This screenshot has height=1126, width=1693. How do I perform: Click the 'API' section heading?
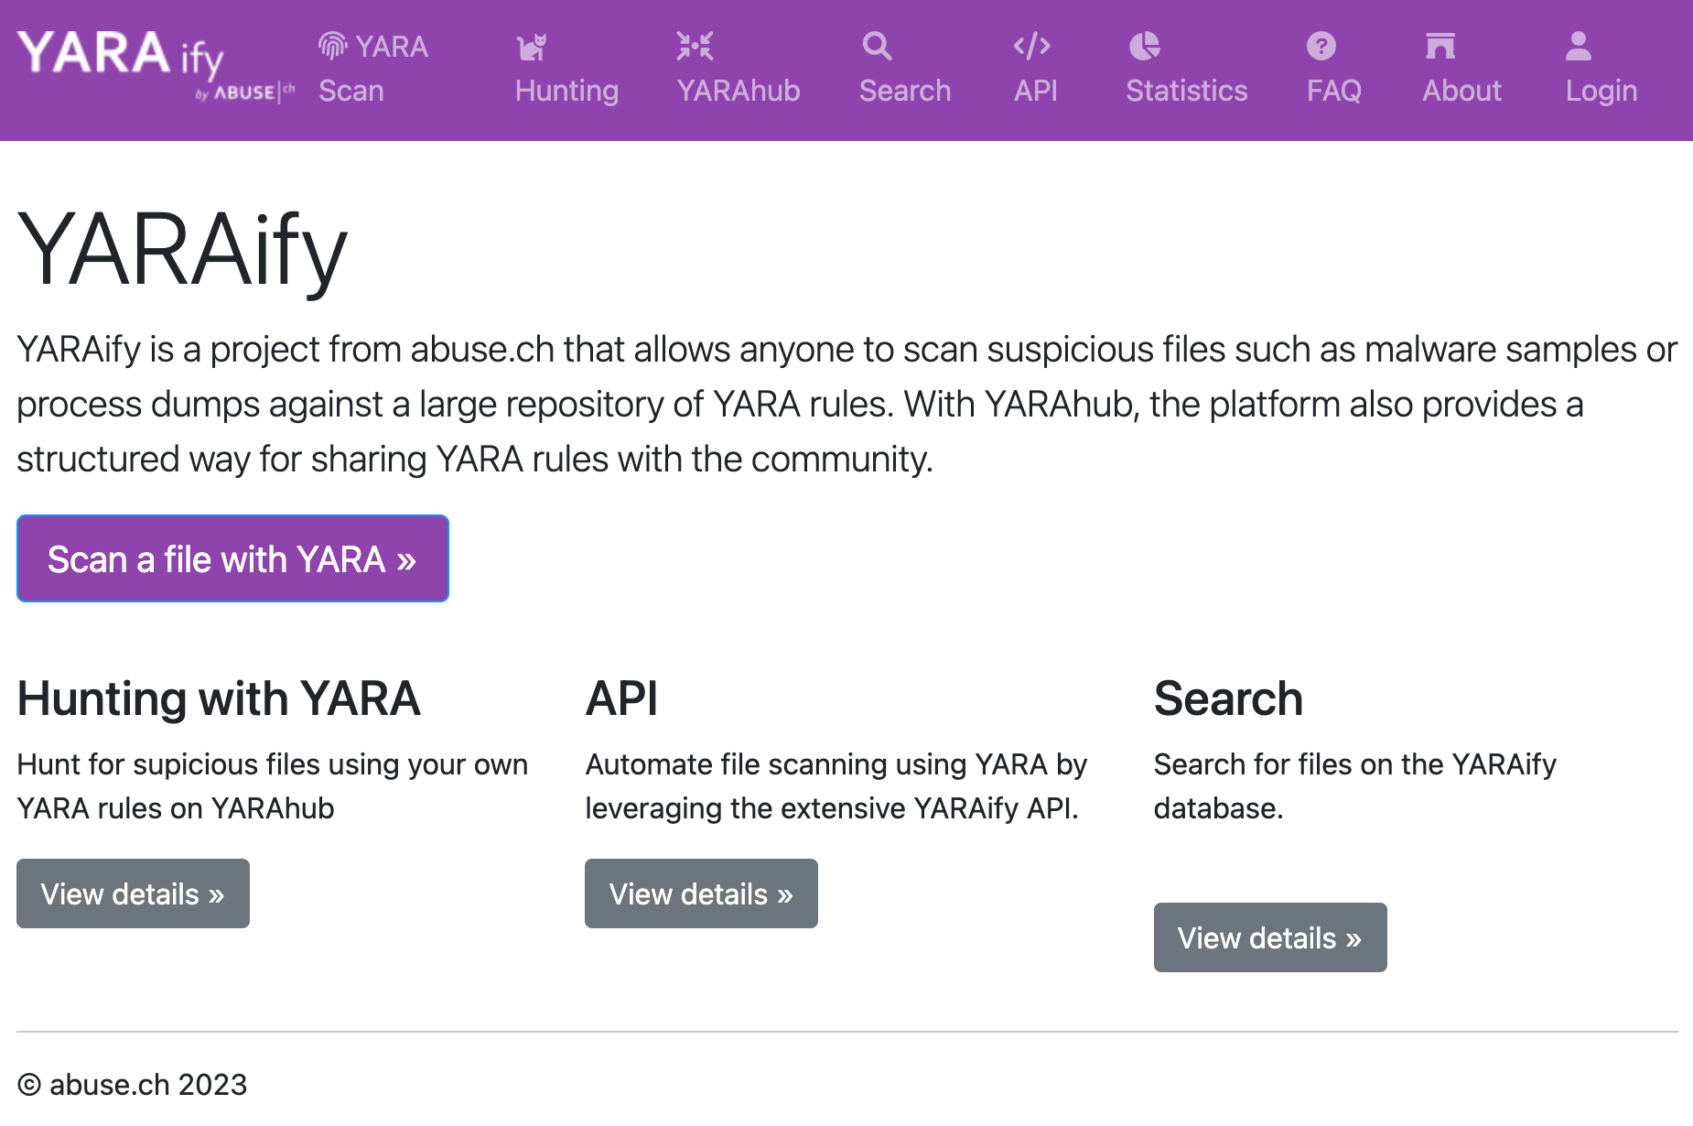[621, 698]
